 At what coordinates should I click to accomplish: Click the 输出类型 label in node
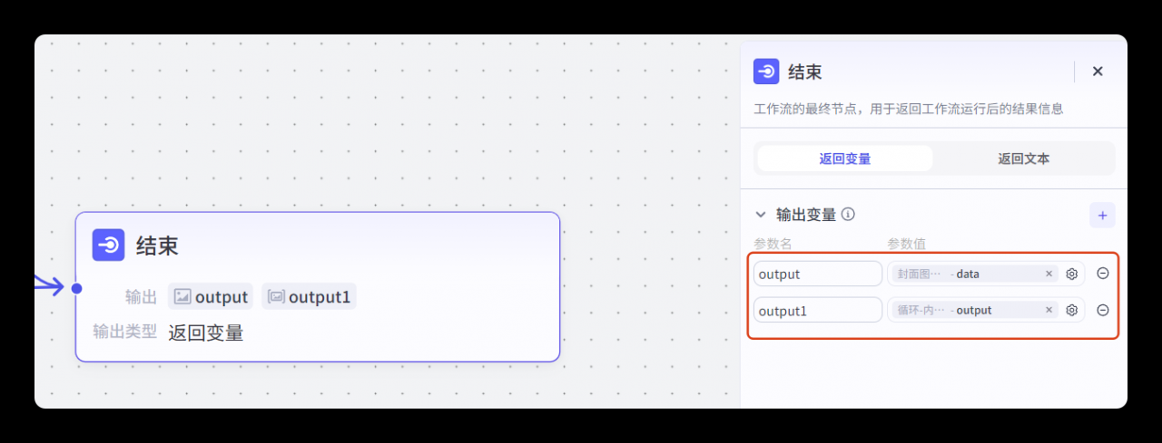pyautogui.click(x=124, y=332)
